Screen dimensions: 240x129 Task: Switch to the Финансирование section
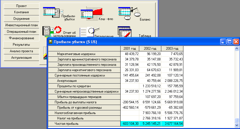[21, 38]
